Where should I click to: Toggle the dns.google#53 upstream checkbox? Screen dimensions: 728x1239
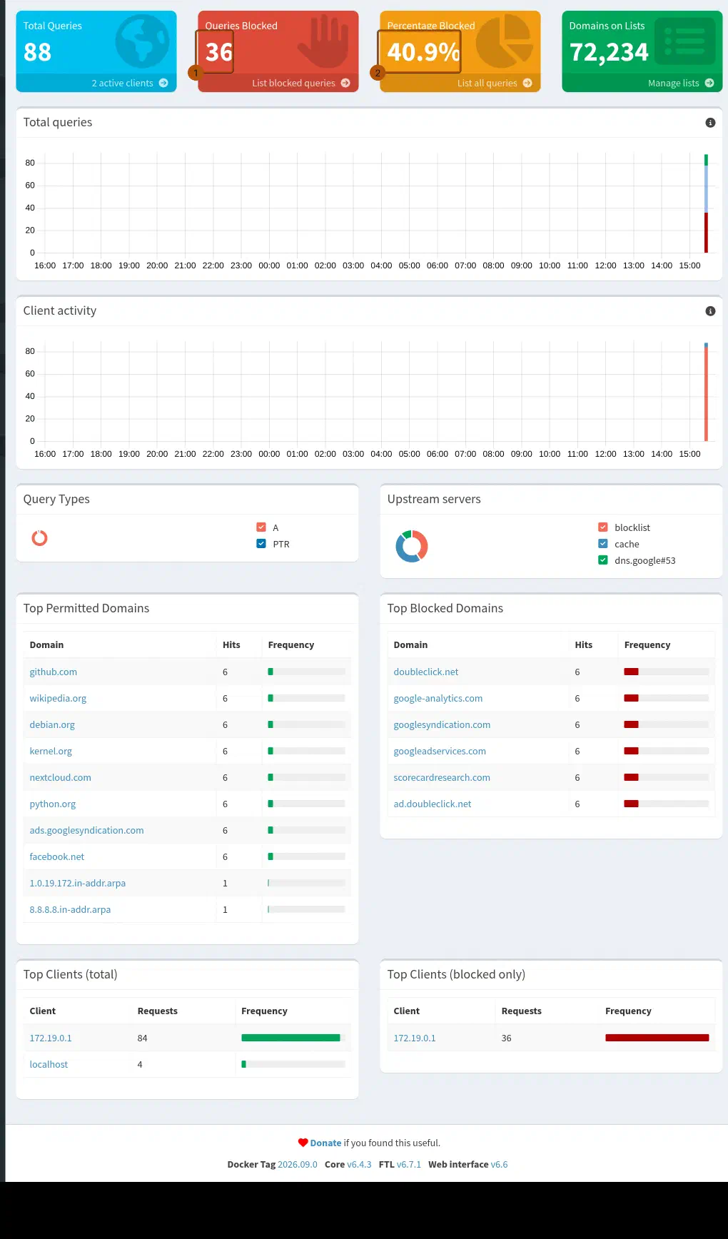click(x=603, y=560)
